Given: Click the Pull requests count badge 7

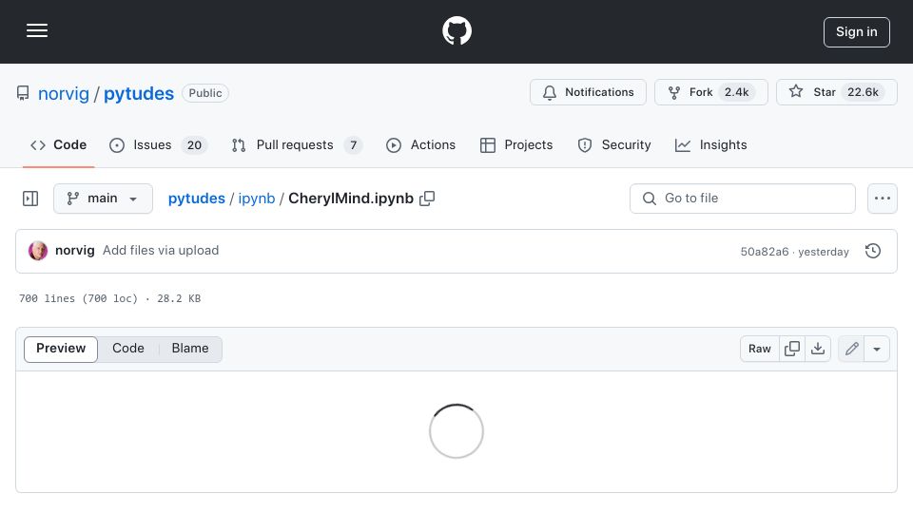Looking at the screenshot, I should click(354, 145).
